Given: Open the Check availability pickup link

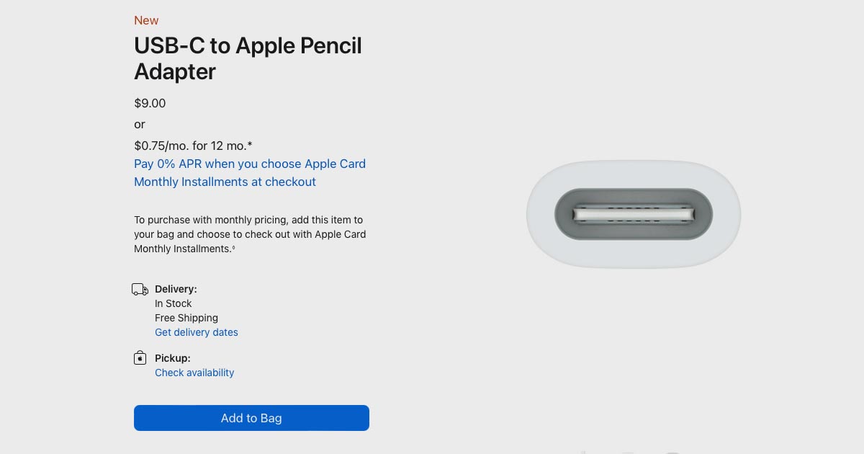Looking at the screenshot, I should click(x=194, y=373).
